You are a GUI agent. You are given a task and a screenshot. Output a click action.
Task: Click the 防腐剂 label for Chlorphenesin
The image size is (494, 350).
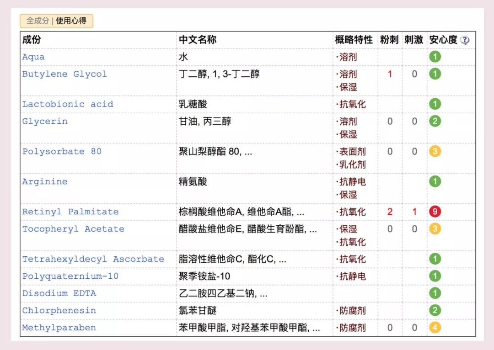353,310
